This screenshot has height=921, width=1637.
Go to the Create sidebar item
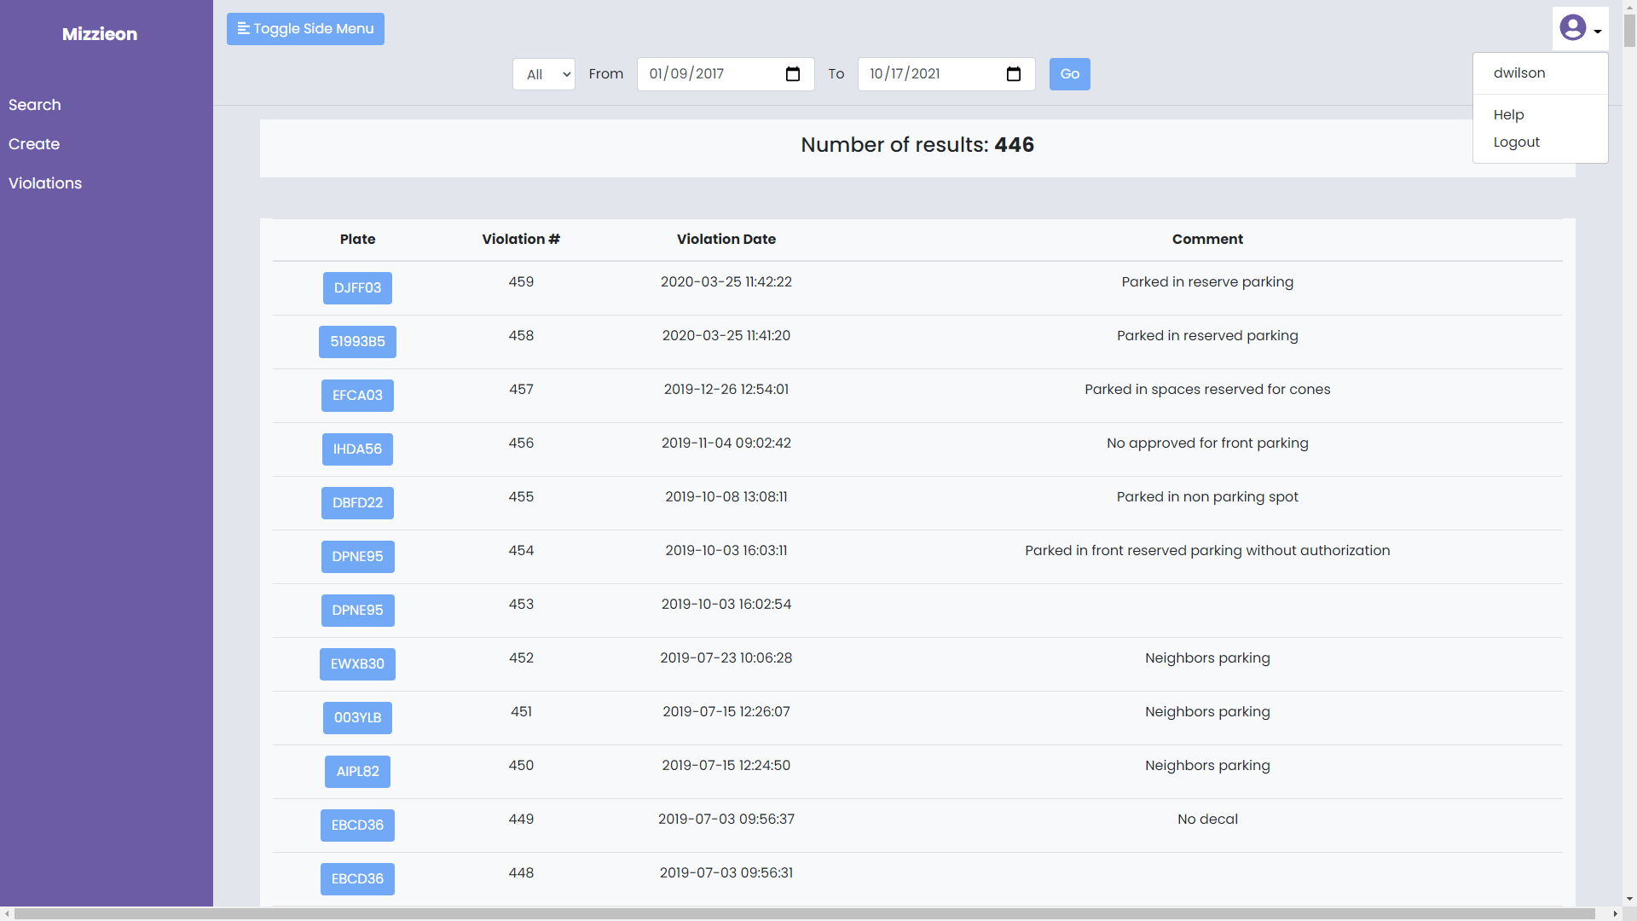pyautogui.click(x=34, y=144)
